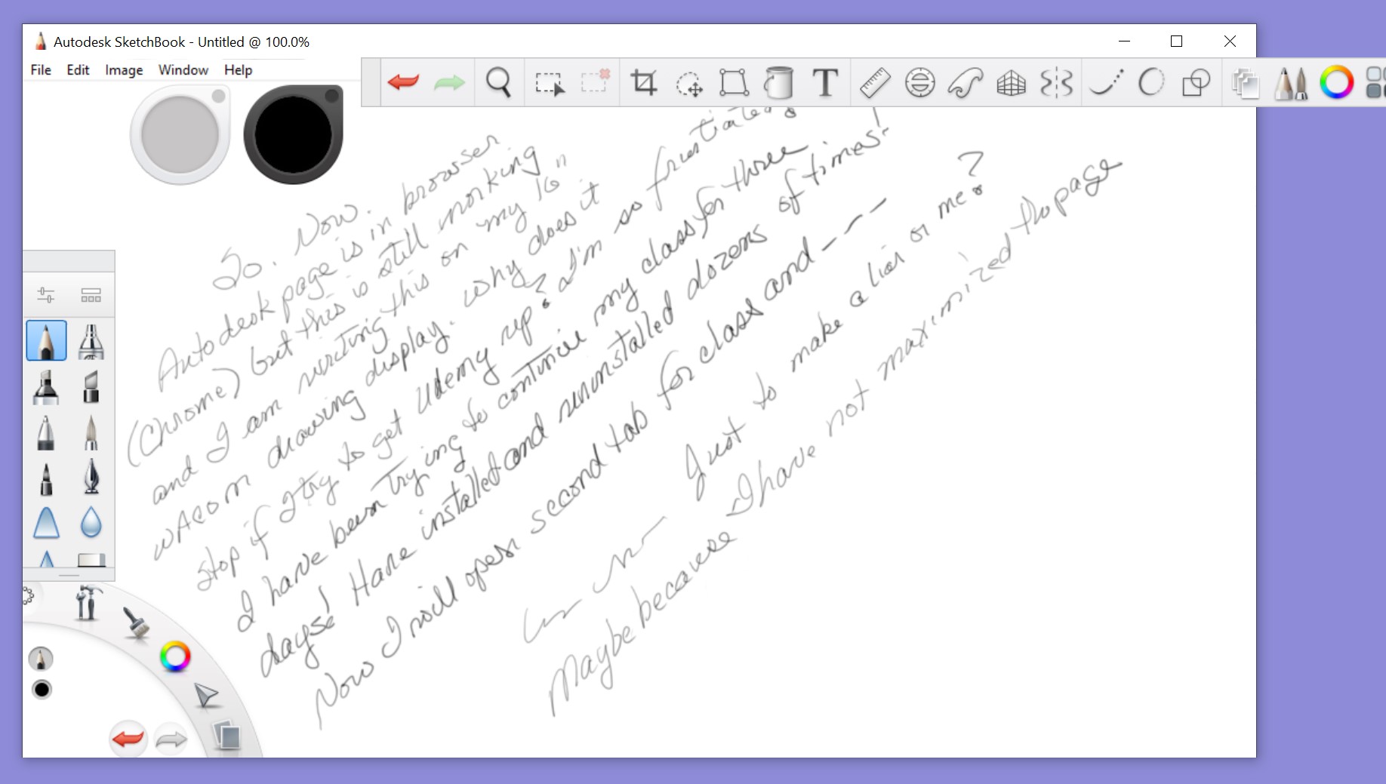
Task: Pick the Flood Fill bucket tool
Action: pos(778,82)
